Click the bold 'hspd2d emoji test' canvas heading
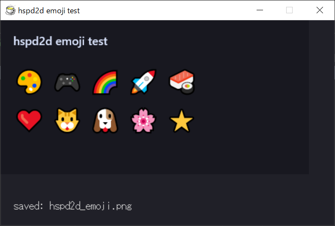This screenshot has width=335, height=226. tap(60, 42)
